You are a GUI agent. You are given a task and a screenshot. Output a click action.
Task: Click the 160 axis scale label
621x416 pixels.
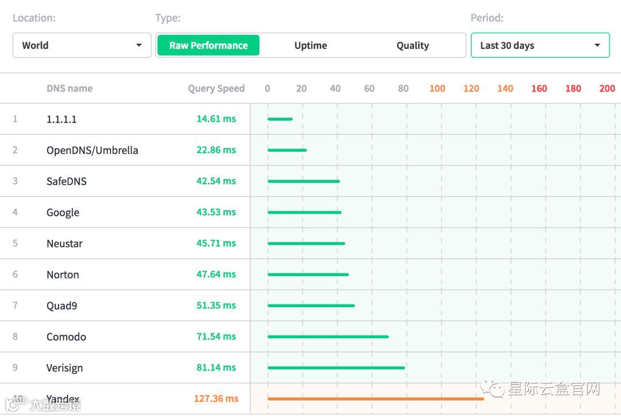[539, 89]
